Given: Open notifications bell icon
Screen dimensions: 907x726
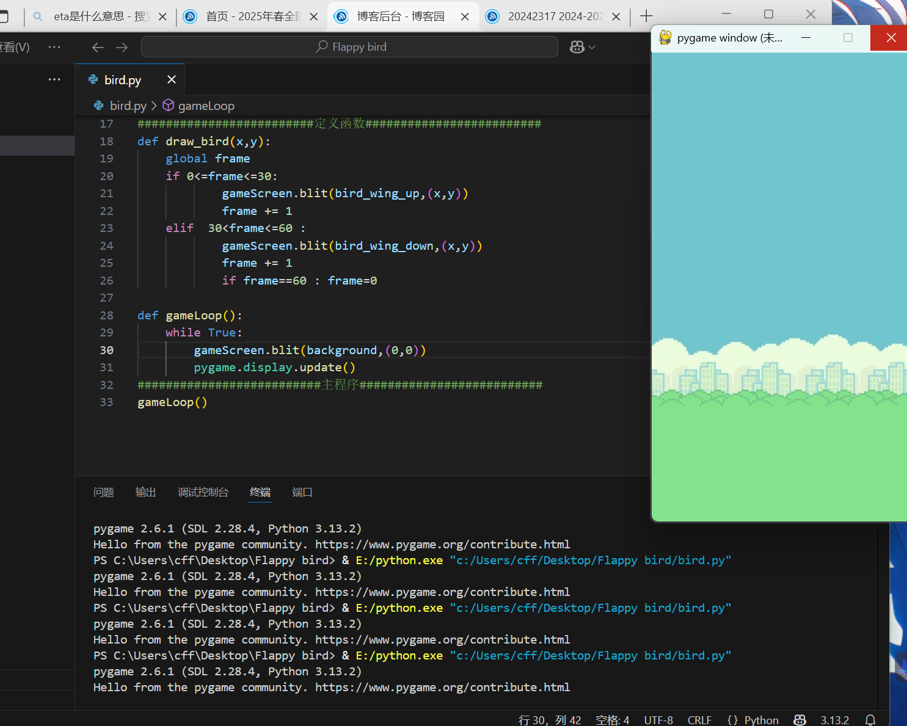Looking at the screenshot, I should pos(870,720).
